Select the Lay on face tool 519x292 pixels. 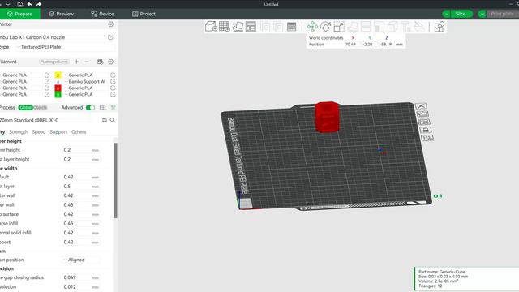pos(352,27)
